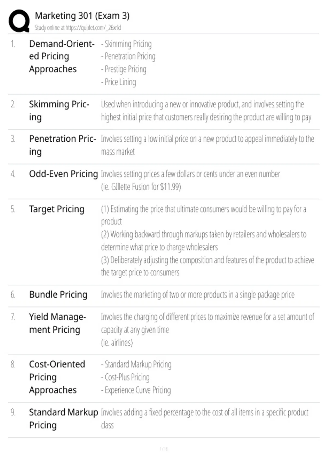
Task: Select the Standard Markup Pricing term
Action: click(63, 418)
